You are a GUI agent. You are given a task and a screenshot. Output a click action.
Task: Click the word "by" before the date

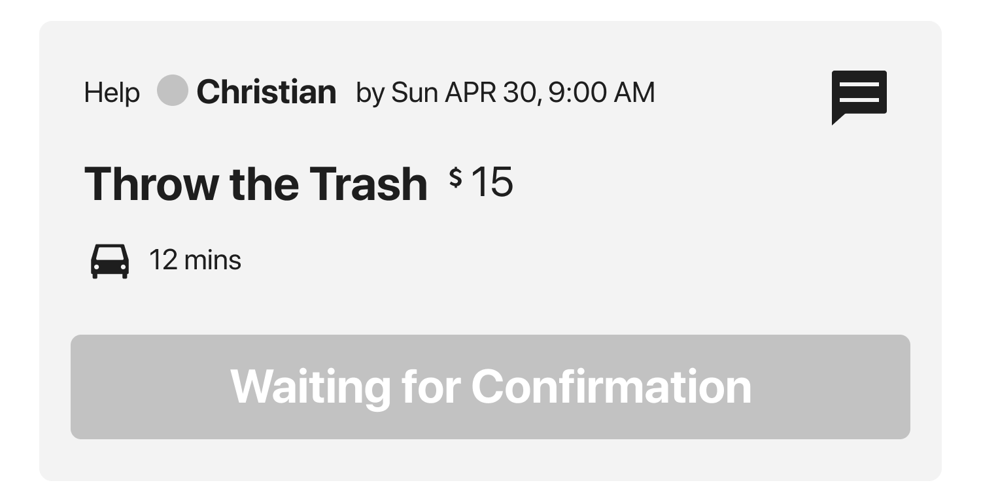coord(370,93)
